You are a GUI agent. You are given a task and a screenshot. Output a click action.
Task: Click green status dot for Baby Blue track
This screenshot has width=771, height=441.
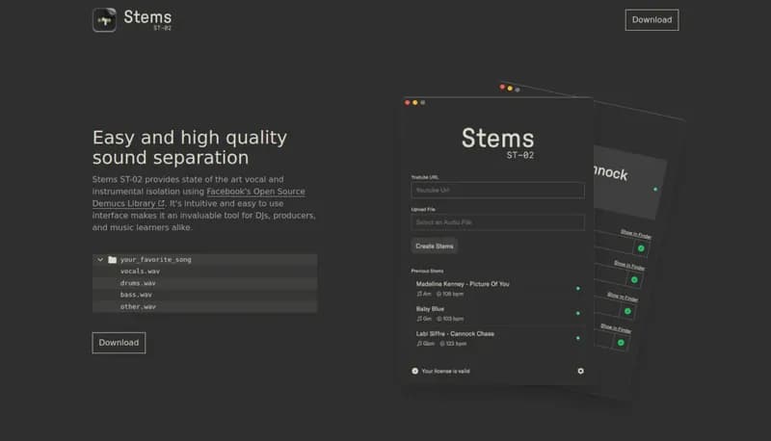click(577, 313)
